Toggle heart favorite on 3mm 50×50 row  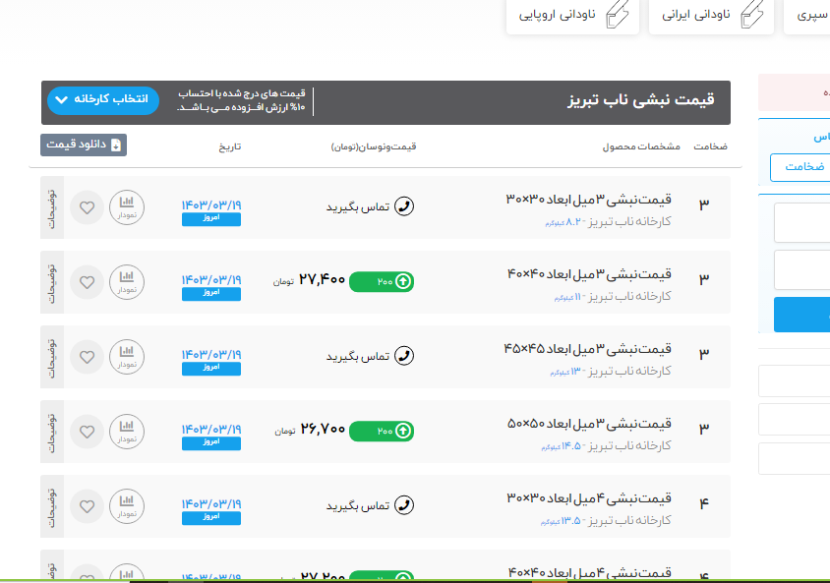point(88,432)
